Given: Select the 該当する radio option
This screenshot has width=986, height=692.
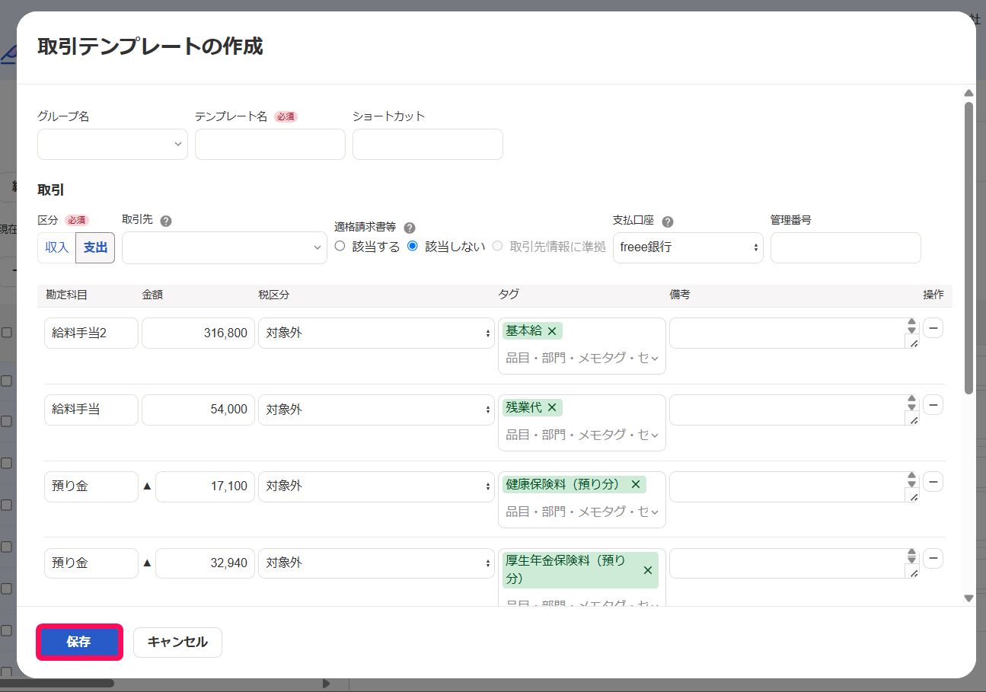Looking at the screenshot, I should pos(340,246).
